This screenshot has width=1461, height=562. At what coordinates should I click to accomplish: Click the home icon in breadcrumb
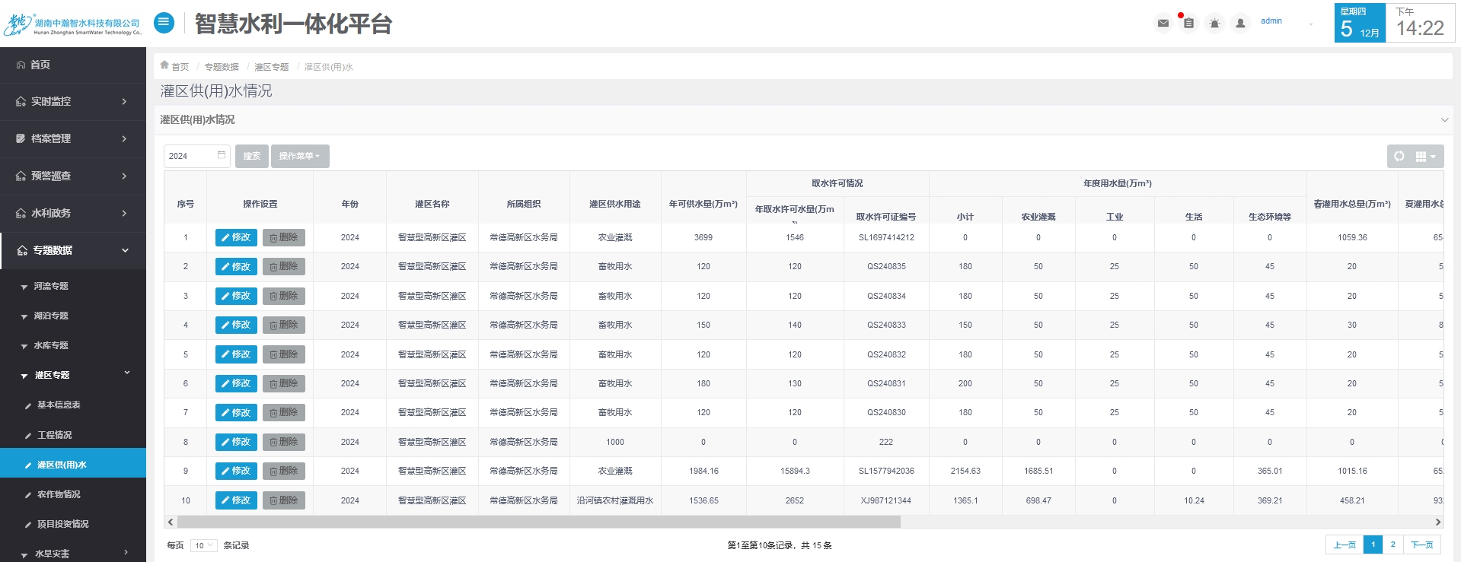[x=164, y=65]
